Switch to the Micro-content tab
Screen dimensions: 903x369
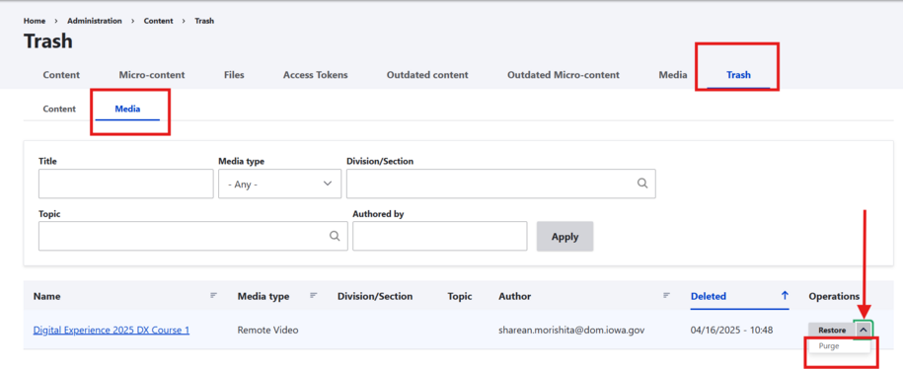pyautogui.click(x=152, y=75)
